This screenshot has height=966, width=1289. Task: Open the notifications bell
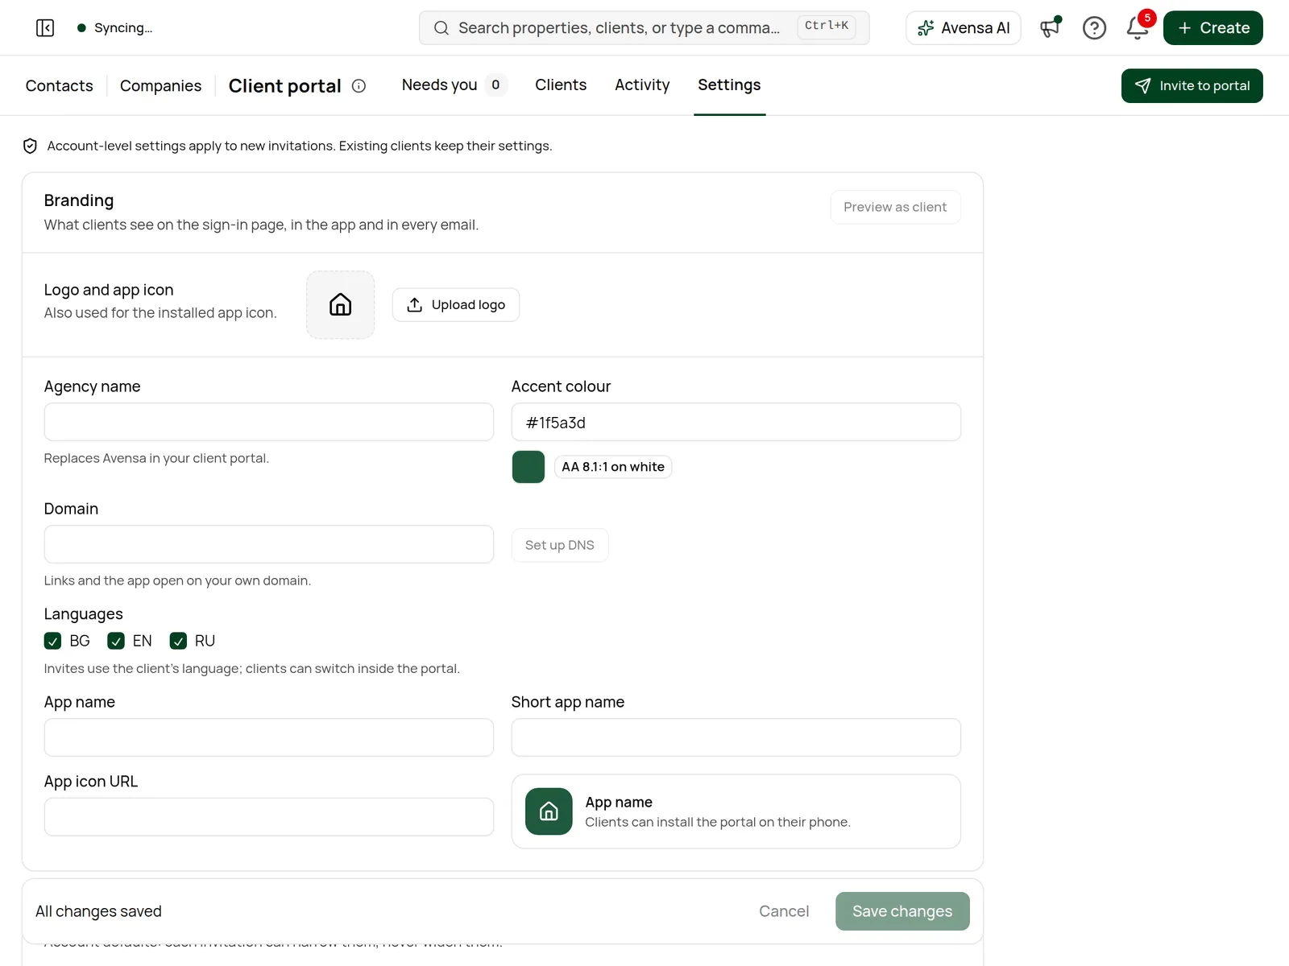[1138, 28]
